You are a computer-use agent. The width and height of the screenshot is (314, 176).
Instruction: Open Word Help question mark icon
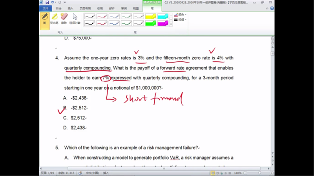point(272,8)
